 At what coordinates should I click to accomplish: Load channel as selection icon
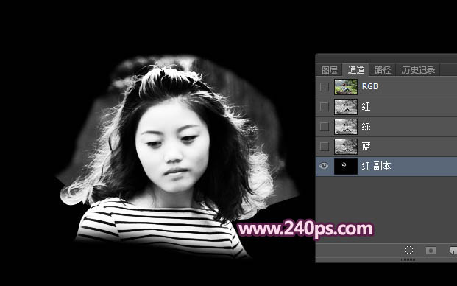click(409, 250)
